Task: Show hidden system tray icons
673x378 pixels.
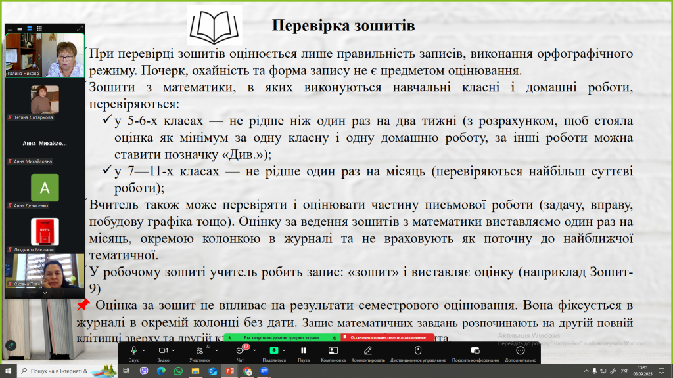Action: tap(586, 371)
